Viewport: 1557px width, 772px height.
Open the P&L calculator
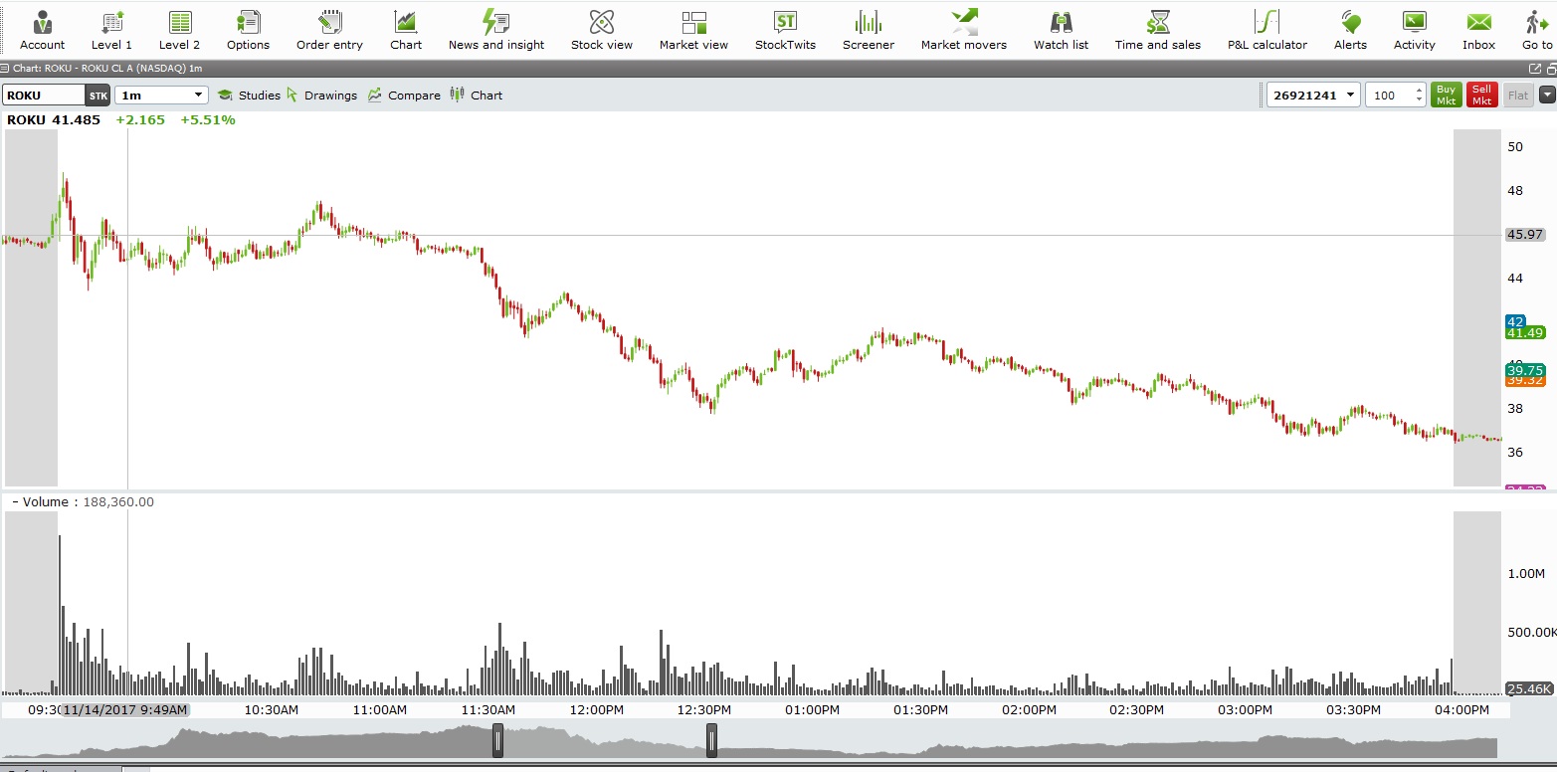pos(1267,30)
